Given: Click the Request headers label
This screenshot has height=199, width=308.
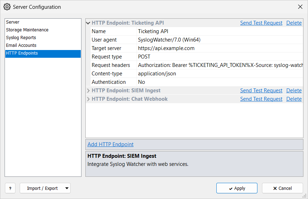Looking at the screenshot, I should (111, 65).
